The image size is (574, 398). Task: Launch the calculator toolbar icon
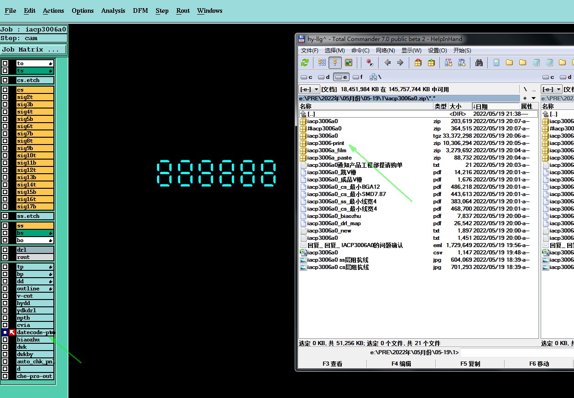(496, 62)
